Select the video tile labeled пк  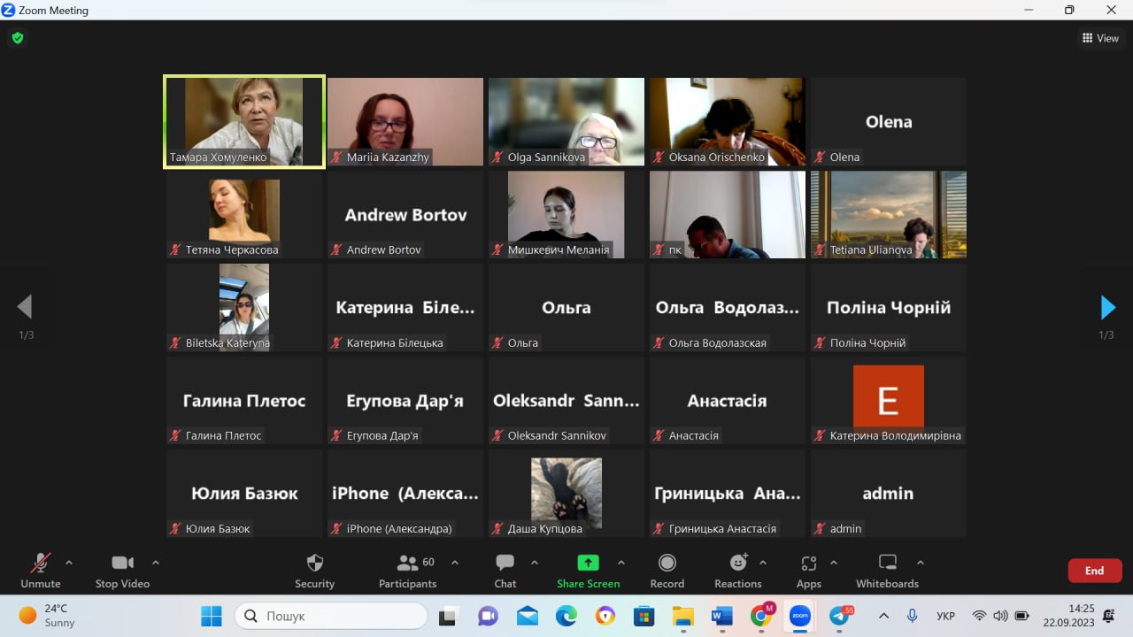click(x=728, y=215)
